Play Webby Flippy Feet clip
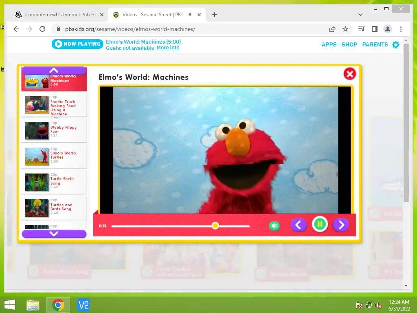Viewport: 417px width, 313px height. pos(54,131)
